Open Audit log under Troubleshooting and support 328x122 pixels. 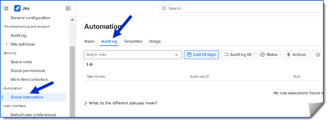(x=18, y=36)
